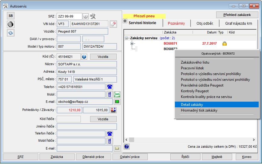Viewport: 262px width, 164px height.
Task: Select Zakázkového listu from context menu
Action: pos(217,62)
